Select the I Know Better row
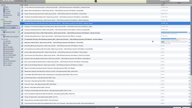The height and width of the screenshot is (108, 192). tap(105, 74)
